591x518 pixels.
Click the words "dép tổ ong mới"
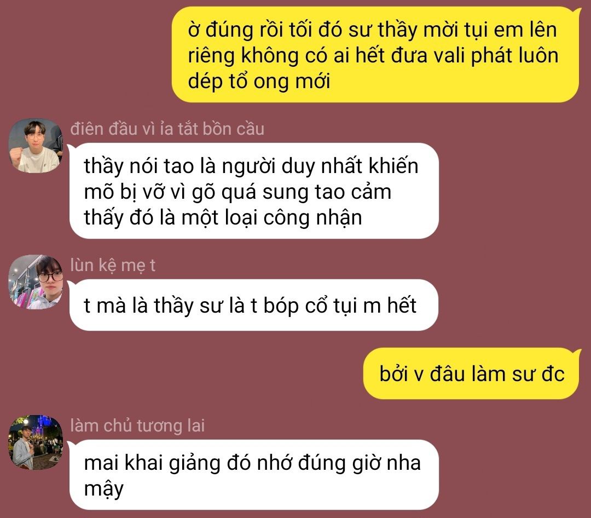pyautogui.click(x=259, y=81)
